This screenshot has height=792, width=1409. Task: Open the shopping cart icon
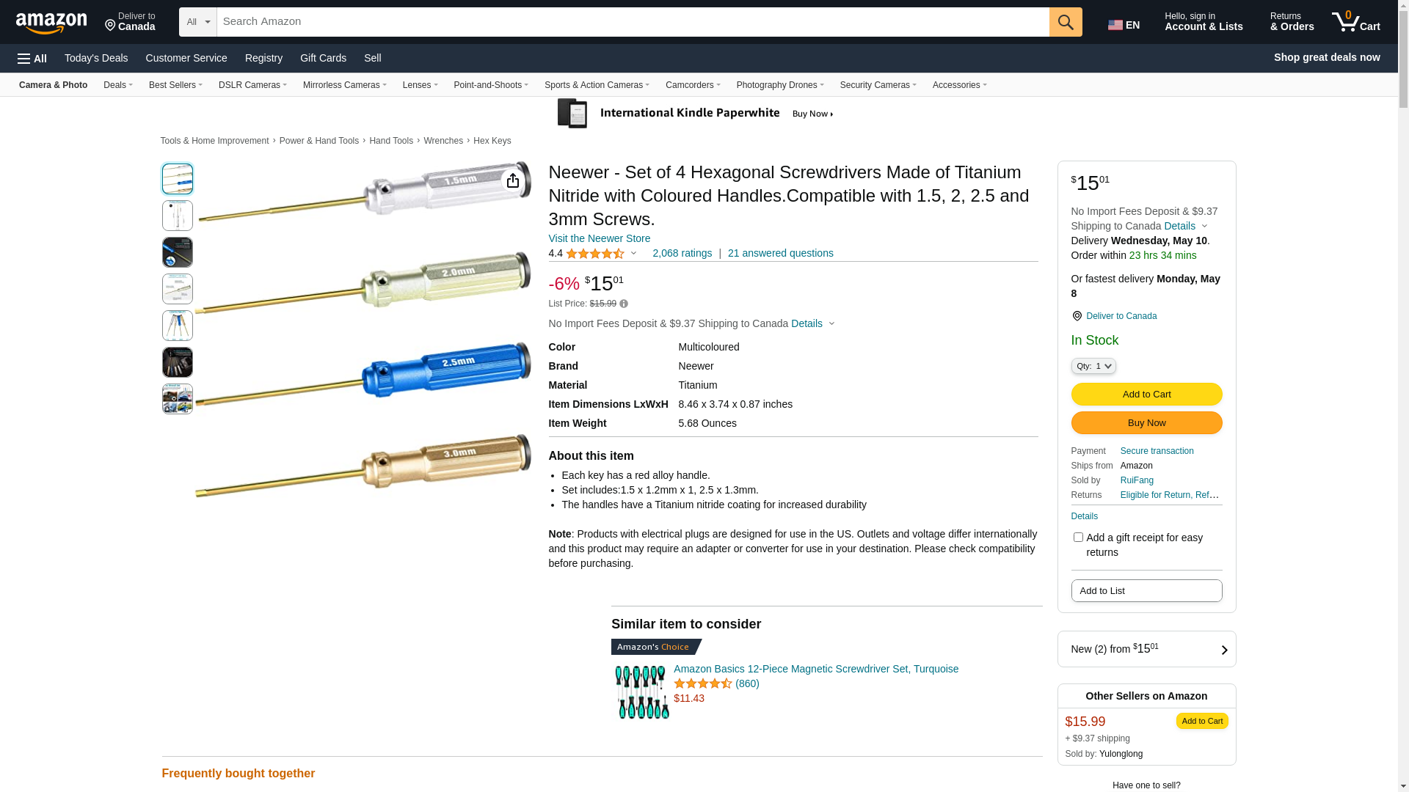pos(1355,22)
